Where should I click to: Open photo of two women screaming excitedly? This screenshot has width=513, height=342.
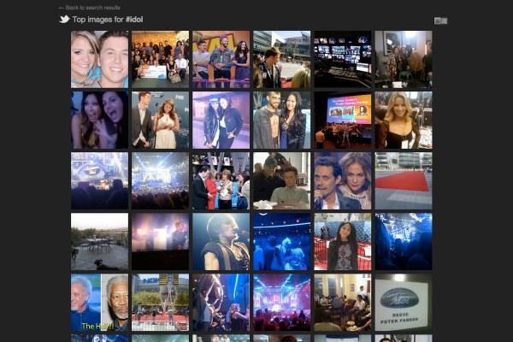[x=99, y=120]
